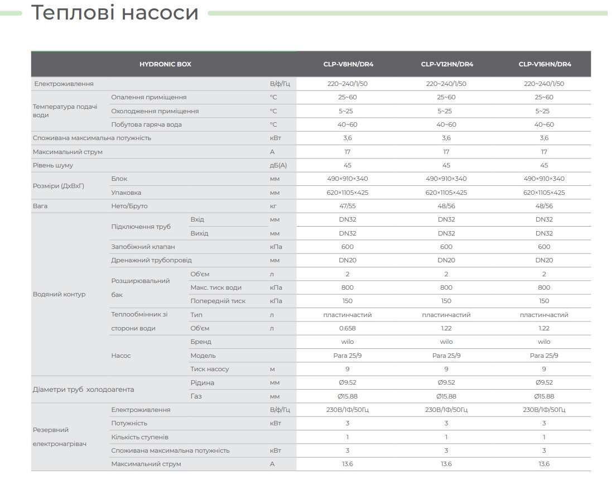
Task: Click the "Теплові насоси" page title
Action: [114, 12]
